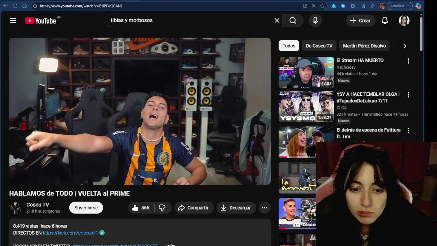Reload the page in the browser
The width and height of the screenshot is (437, 246).
(15, 6)
